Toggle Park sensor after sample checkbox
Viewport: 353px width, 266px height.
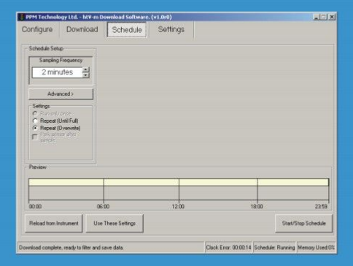35,137
